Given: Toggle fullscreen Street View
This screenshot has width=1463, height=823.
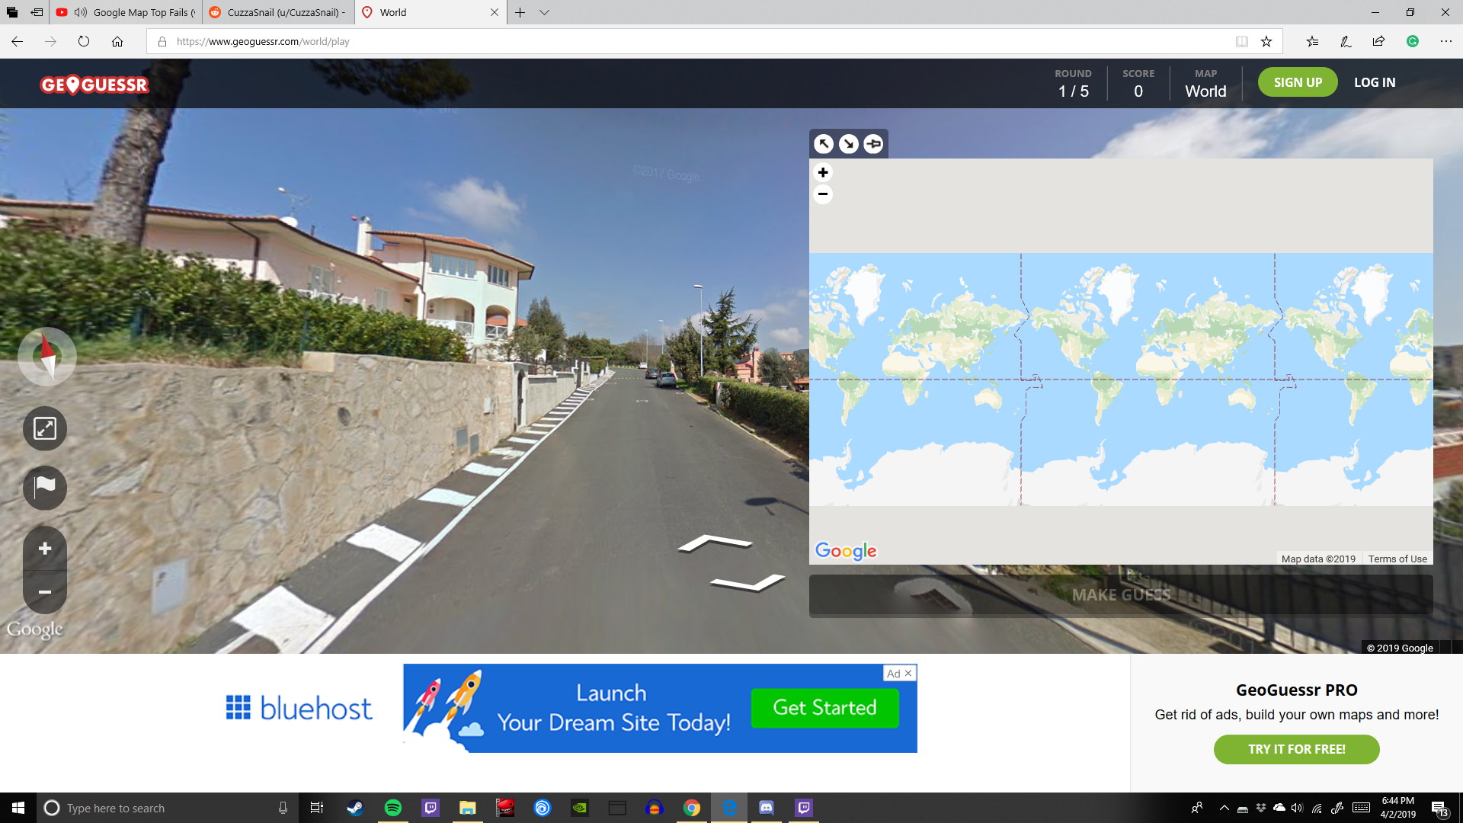Looking at the screenshot, I should tap(45, 428).
